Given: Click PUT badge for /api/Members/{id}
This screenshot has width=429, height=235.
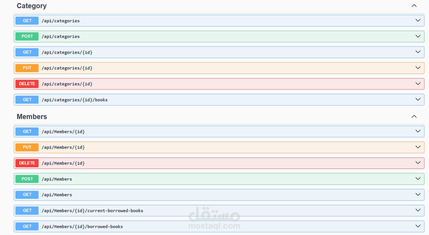Looking at the screenshot, I should [x=27, y=147].
